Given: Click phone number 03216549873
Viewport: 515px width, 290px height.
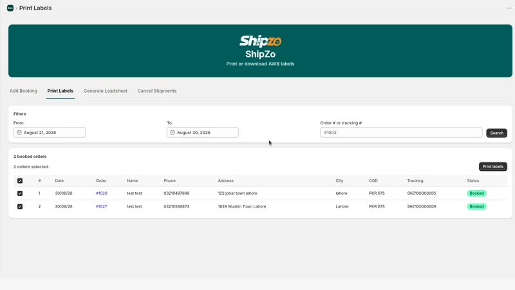Looking at the screenshot, I should pyautogui.click(x=176, y=206).
